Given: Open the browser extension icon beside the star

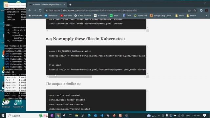Looking at the screenshot, I should [201, 10].
